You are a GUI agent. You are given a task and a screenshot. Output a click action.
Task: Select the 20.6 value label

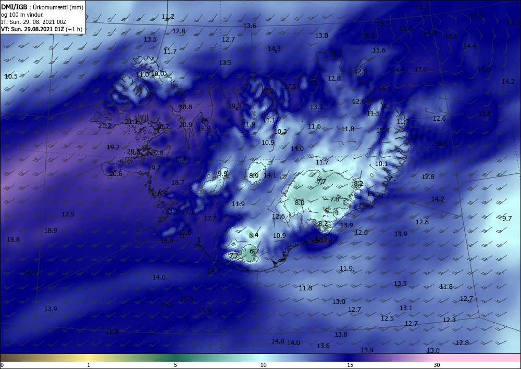116,173
